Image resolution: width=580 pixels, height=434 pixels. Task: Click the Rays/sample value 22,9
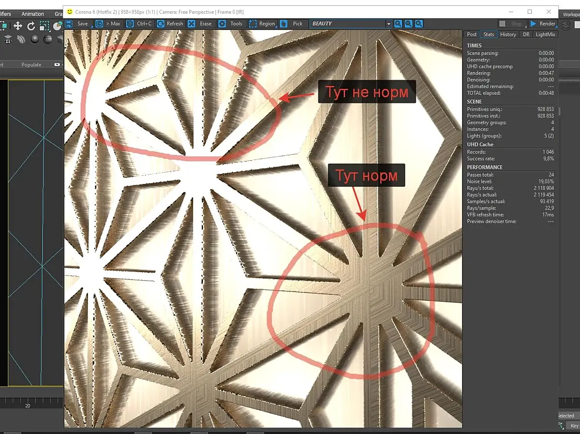[550, 208]
